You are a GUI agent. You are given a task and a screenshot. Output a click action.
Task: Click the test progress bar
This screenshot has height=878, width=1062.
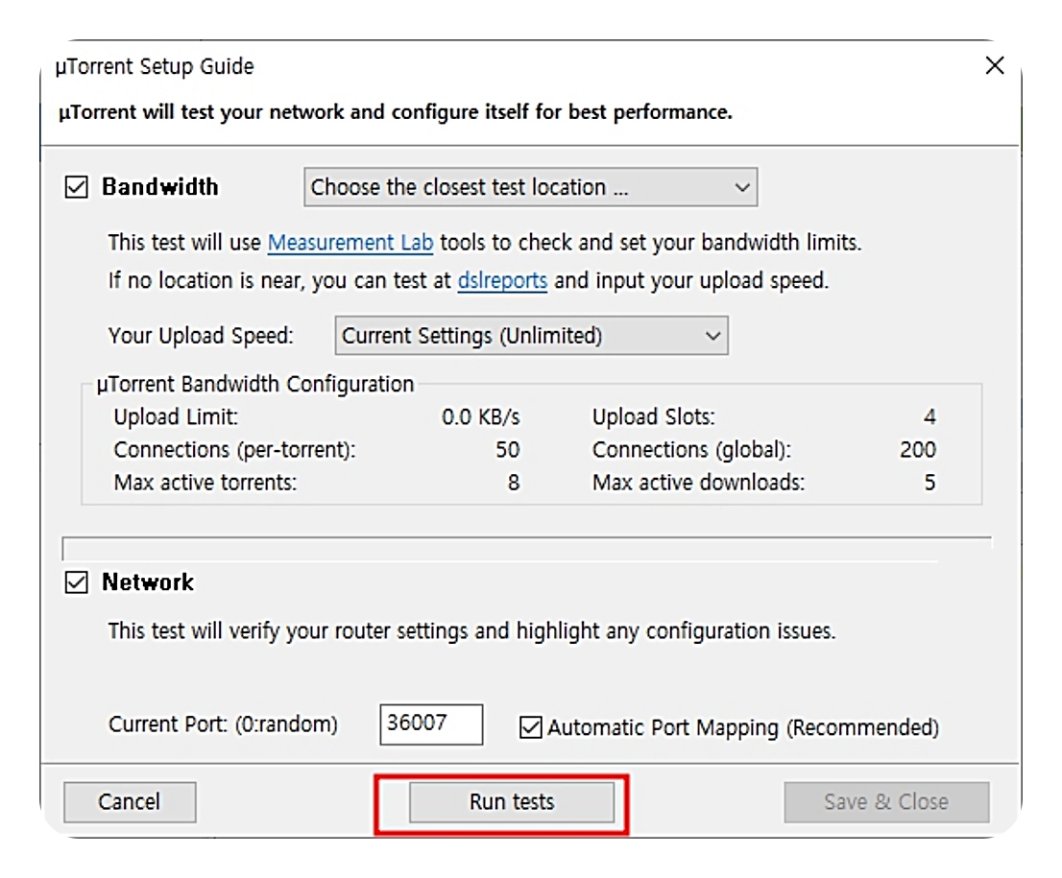click(x=526, y=549)
